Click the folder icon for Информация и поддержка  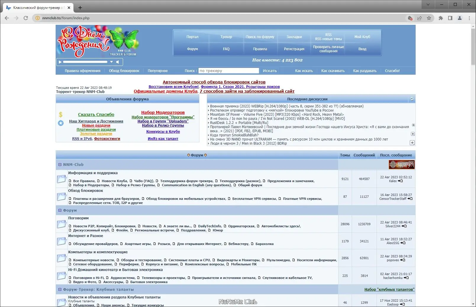coord(62,179)
